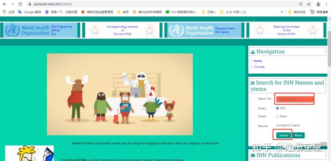This screenshot has height=161, width=331.
Task: Click the Navigation block sitemap icon
Action: 253,52
